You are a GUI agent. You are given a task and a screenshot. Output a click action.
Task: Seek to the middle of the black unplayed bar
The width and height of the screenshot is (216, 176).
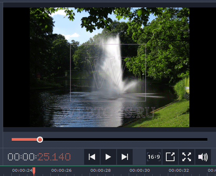tap(125, 140)
